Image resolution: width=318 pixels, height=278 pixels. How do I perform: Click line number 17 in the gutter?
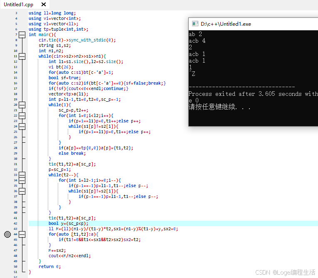(15, 89)
